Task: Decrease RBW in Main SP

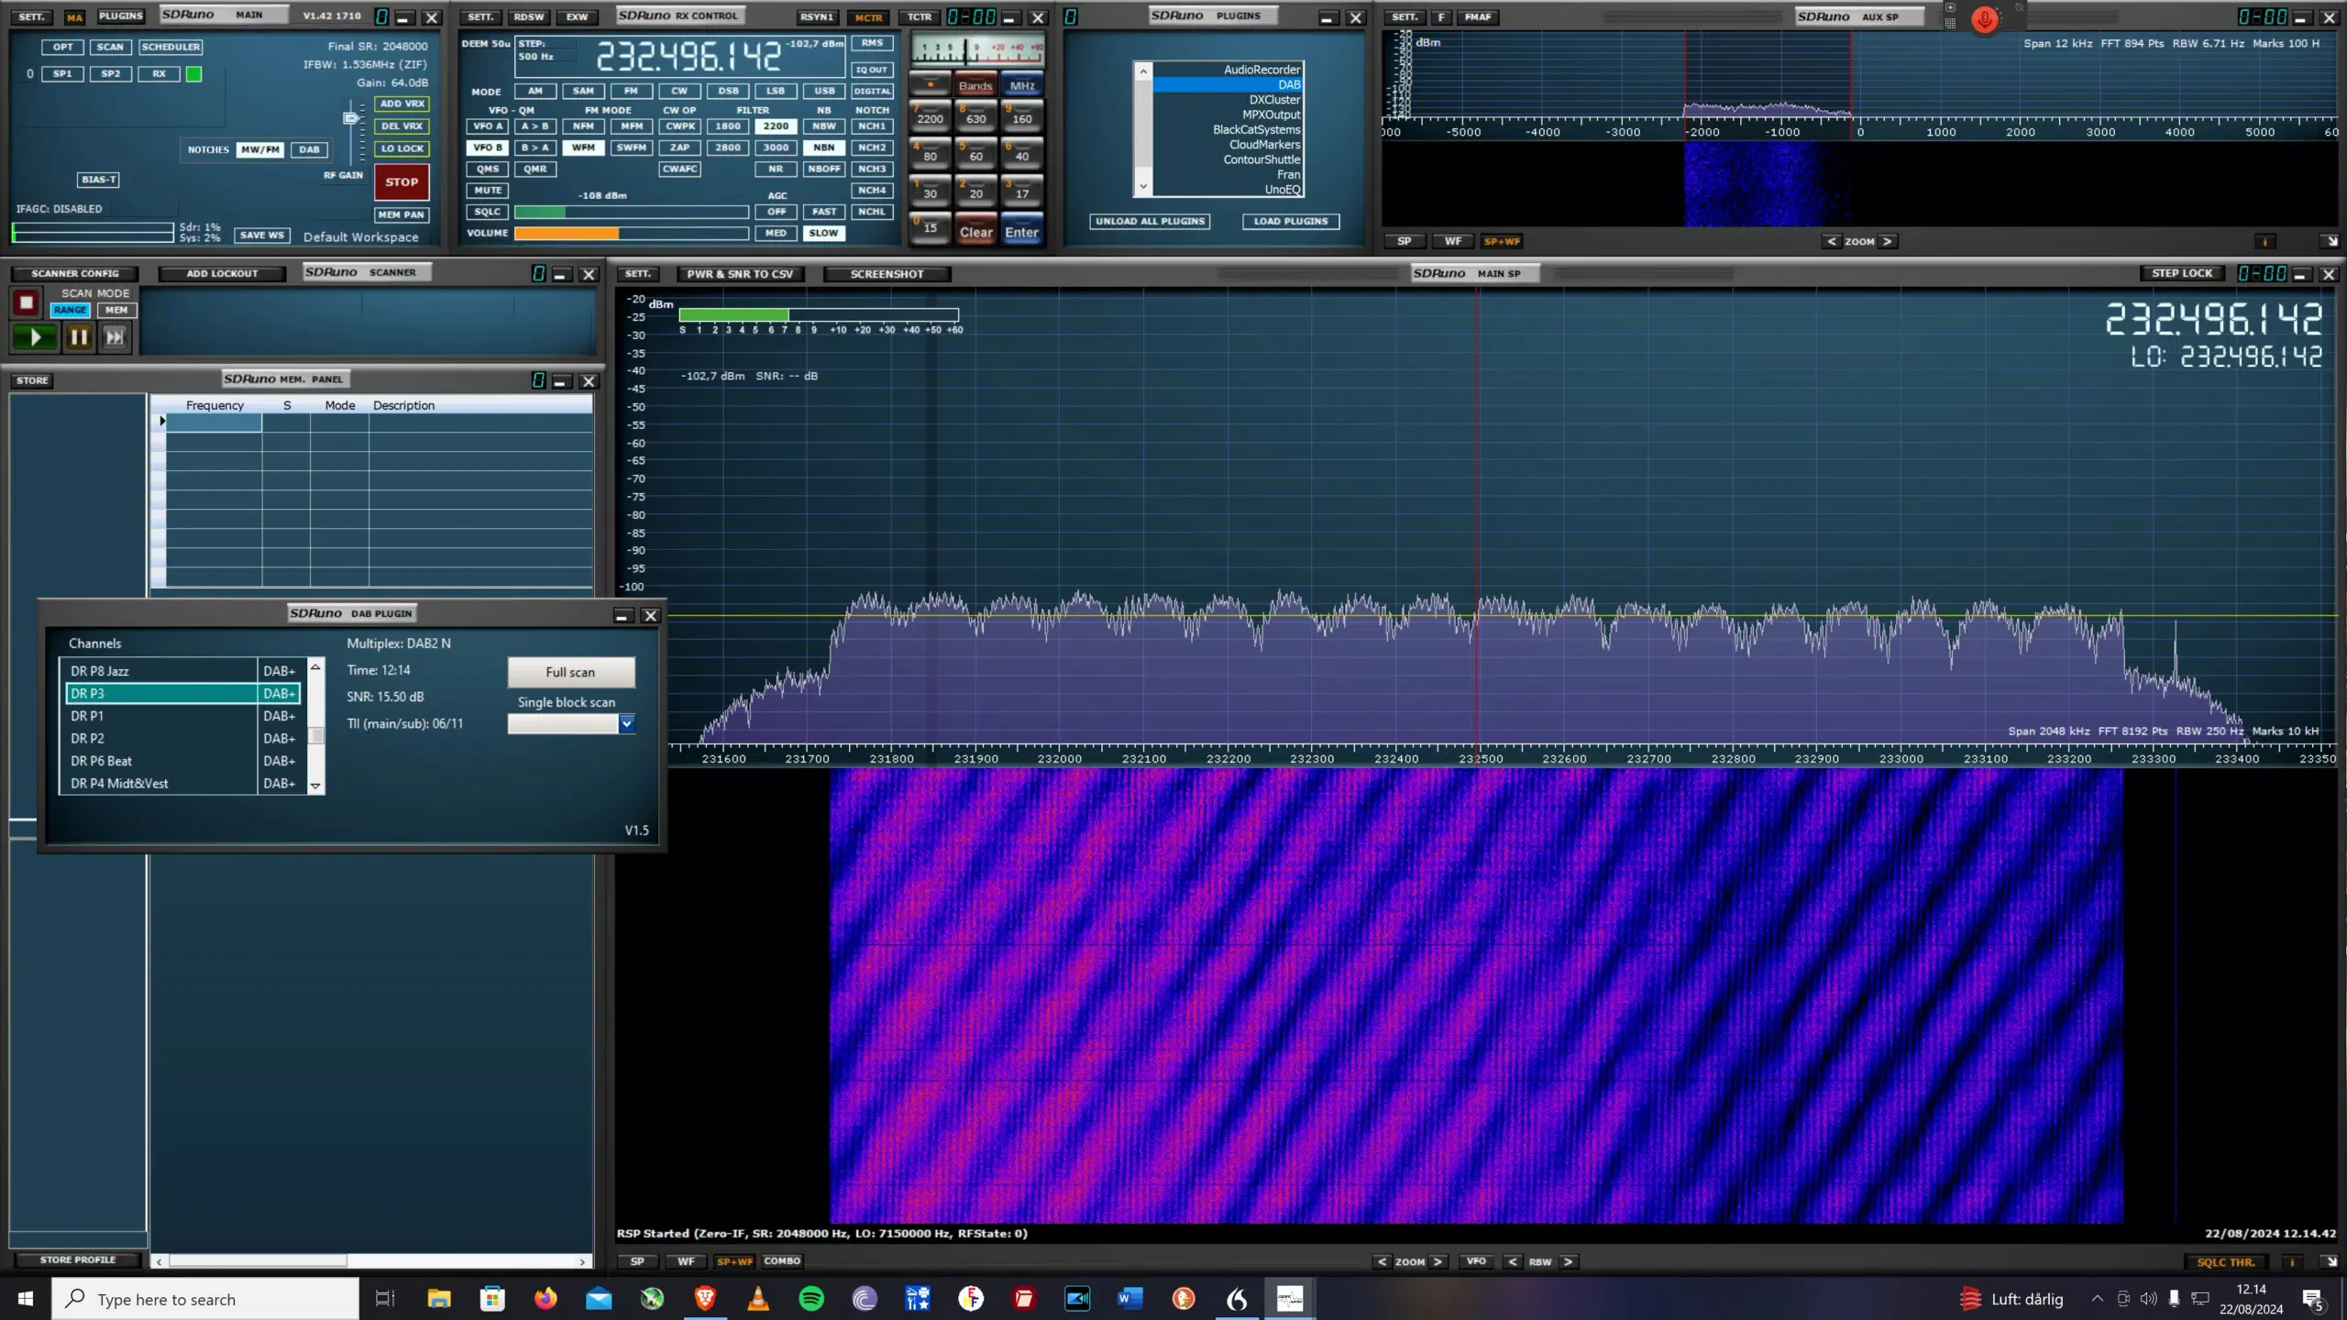Action: click(x=1513, y=1262)
